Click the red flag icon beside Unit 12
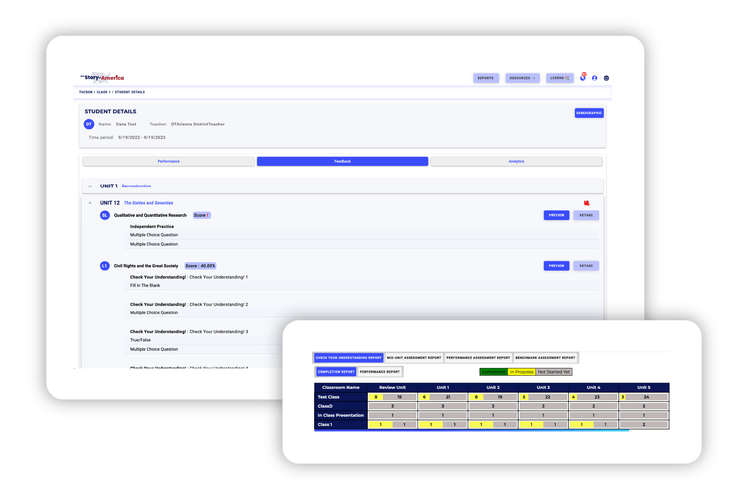The height and width of the screenshot is (499, 748). 586,203
